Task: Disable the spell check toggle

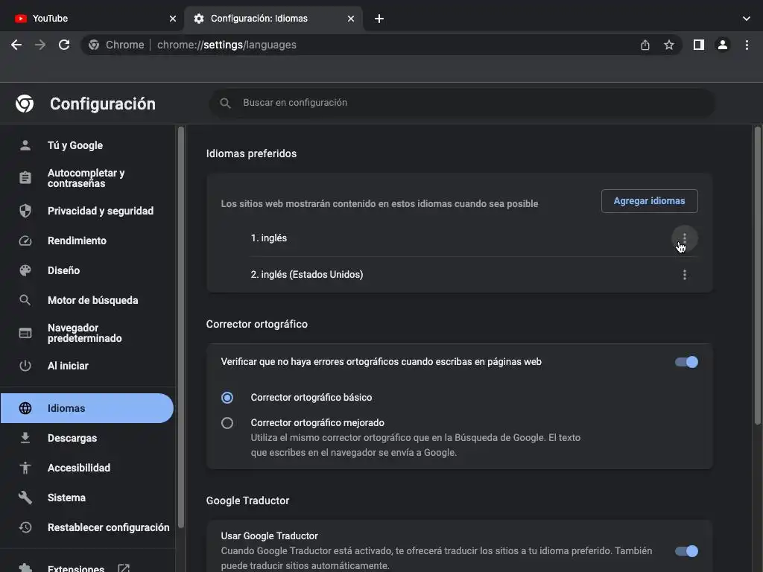Action: (686, 362)
